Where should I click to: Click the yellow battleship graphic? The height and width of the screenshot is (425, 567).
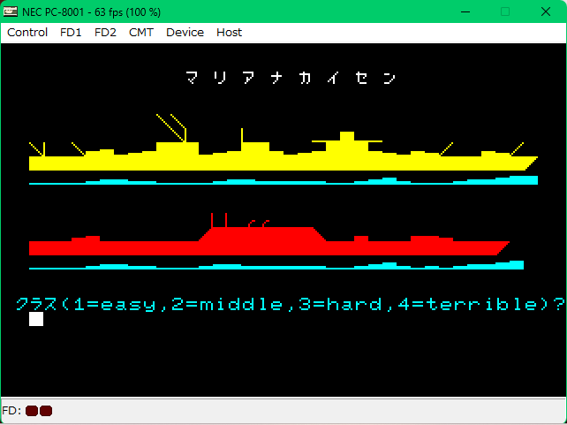[283, 142]
